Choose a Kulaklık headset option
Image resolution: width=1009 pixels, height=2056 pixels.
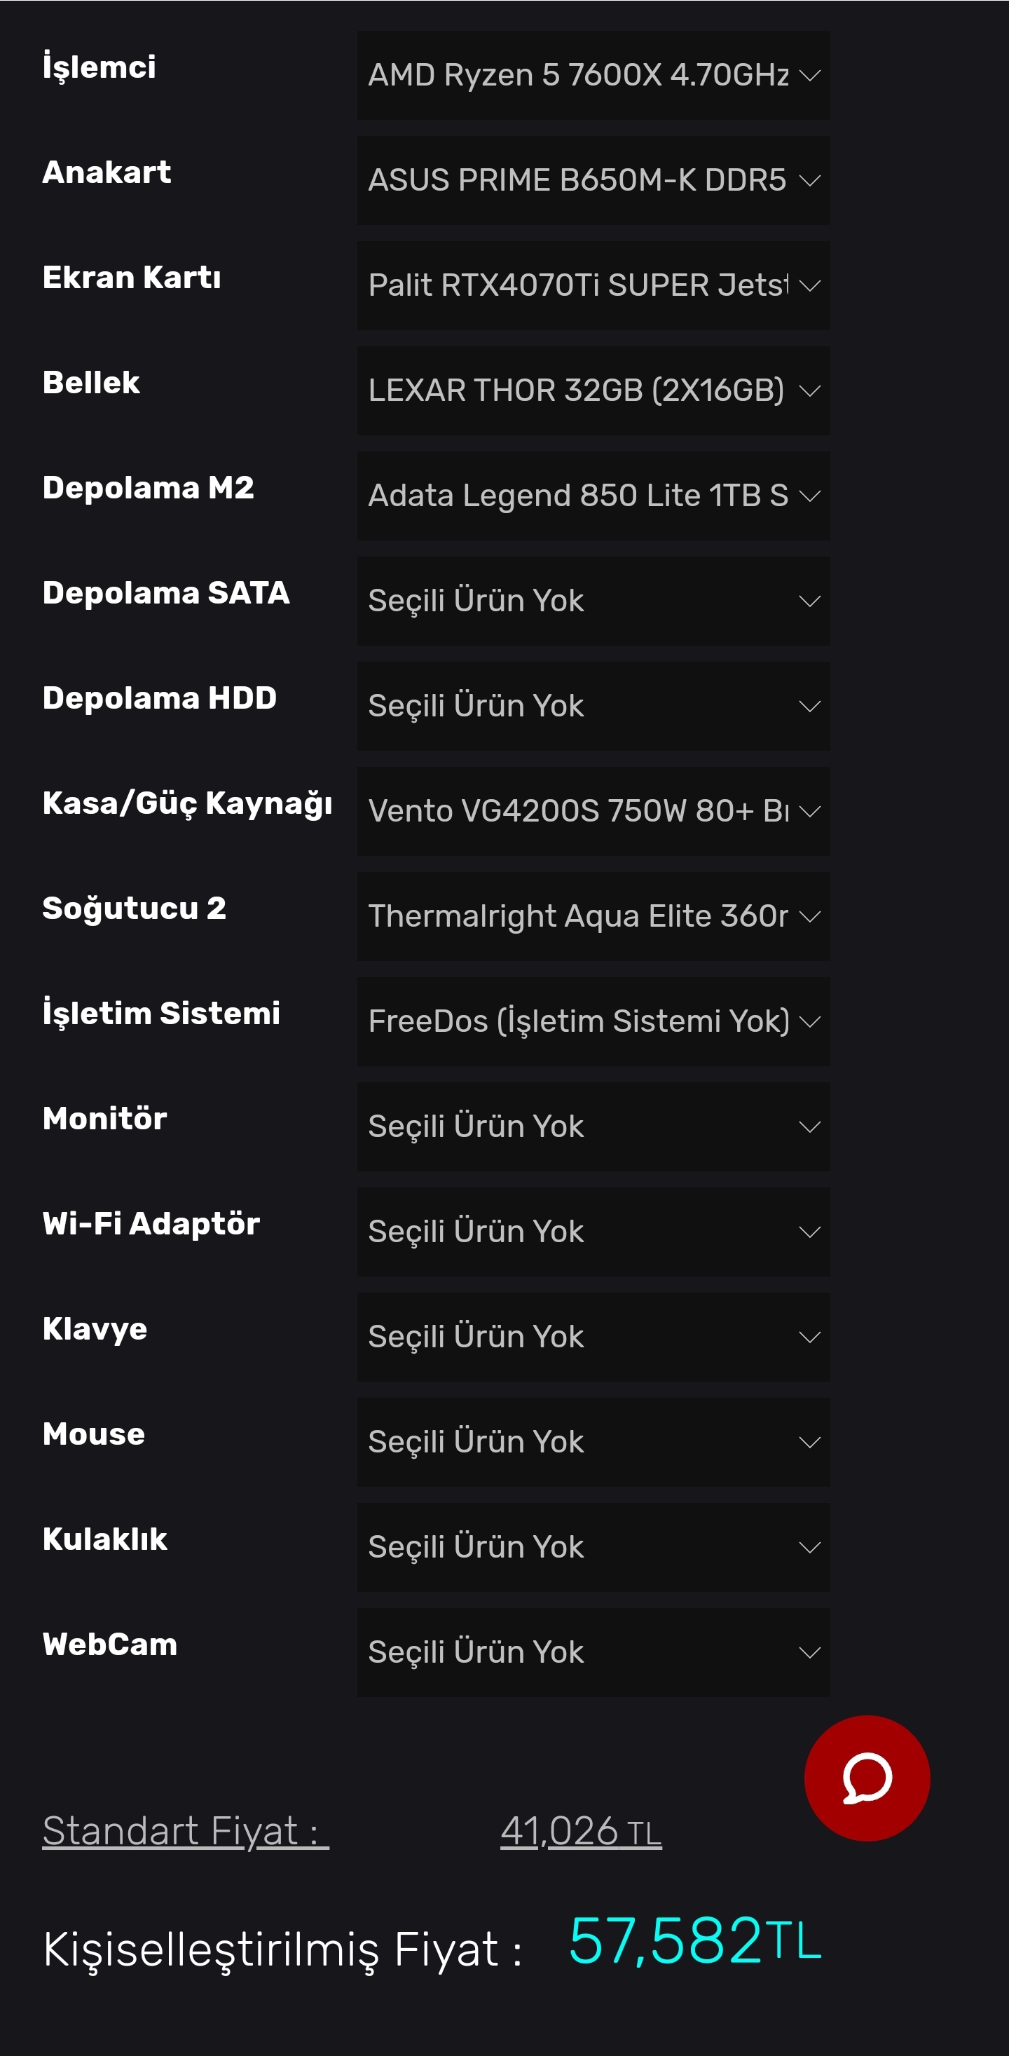point(593,1548)
